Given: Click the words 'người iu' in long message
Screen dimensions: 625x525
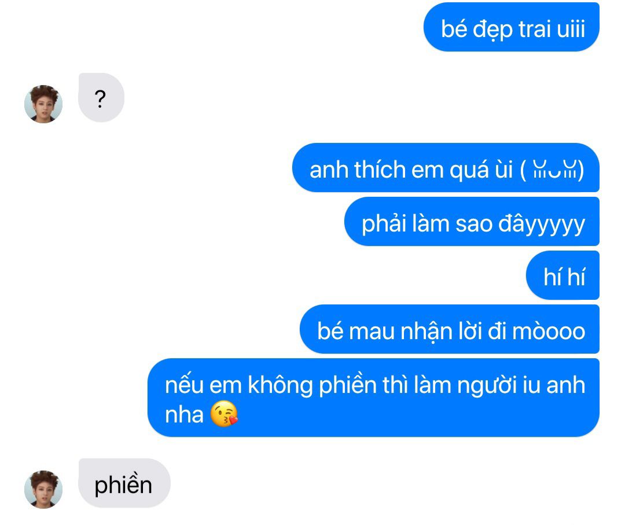Looking at the screenshot, I should tap(499, 386).
